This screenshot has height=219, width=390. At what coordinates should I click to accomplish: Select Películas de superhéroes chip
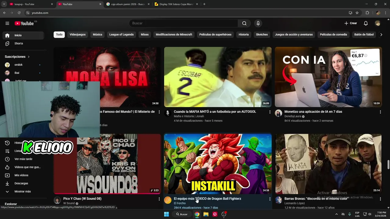215,35
